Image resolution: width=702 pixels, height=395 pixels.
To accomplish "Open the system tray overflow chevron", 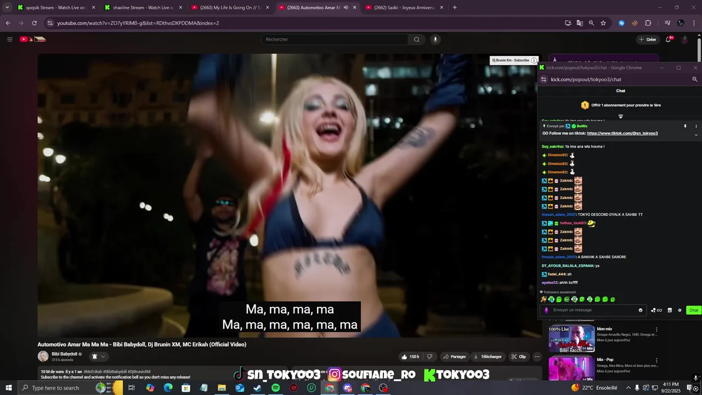I will point(629,388).
